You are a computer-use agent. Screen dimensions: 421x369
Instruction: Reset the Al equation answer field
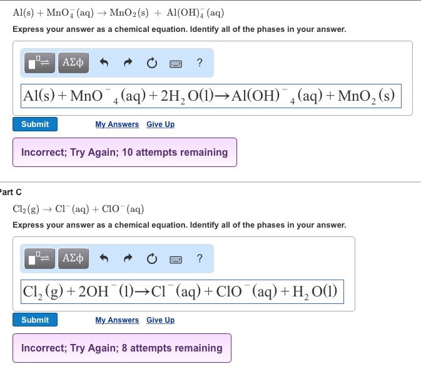pos(152,63)
